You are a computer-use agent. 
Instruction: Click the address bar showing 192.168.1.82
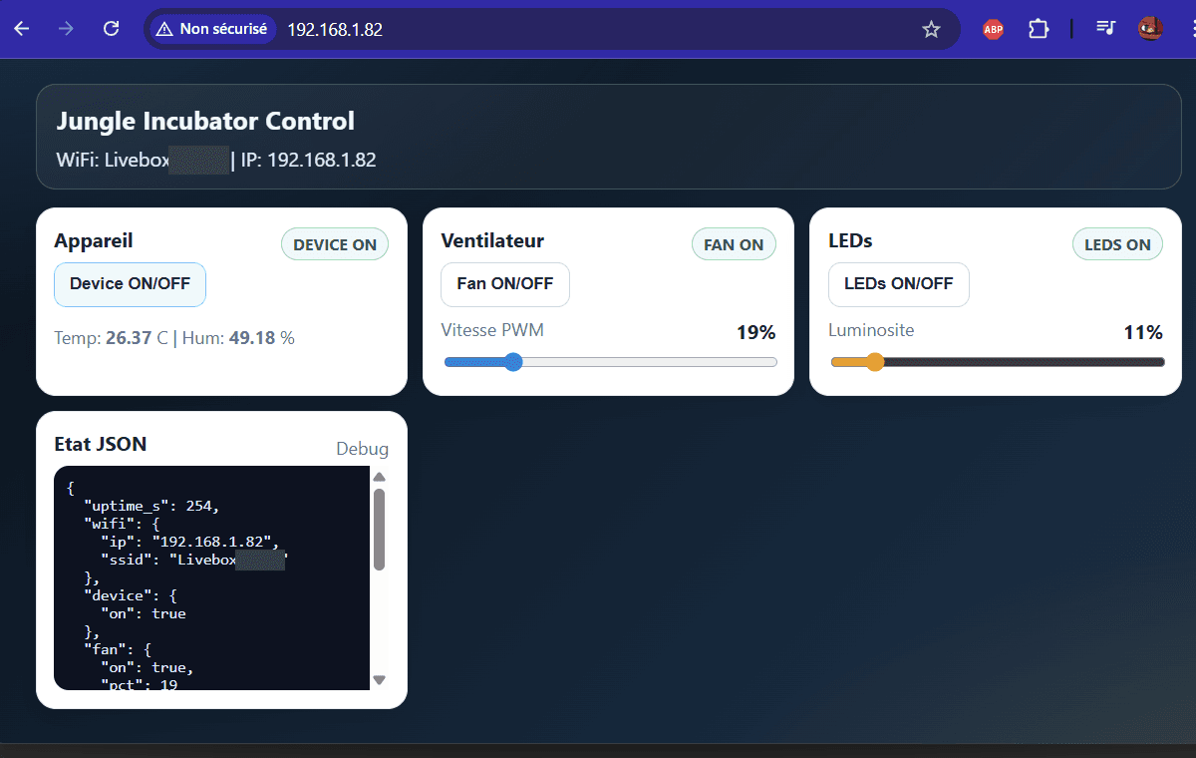pyautogui.click(x=598, y=29)
